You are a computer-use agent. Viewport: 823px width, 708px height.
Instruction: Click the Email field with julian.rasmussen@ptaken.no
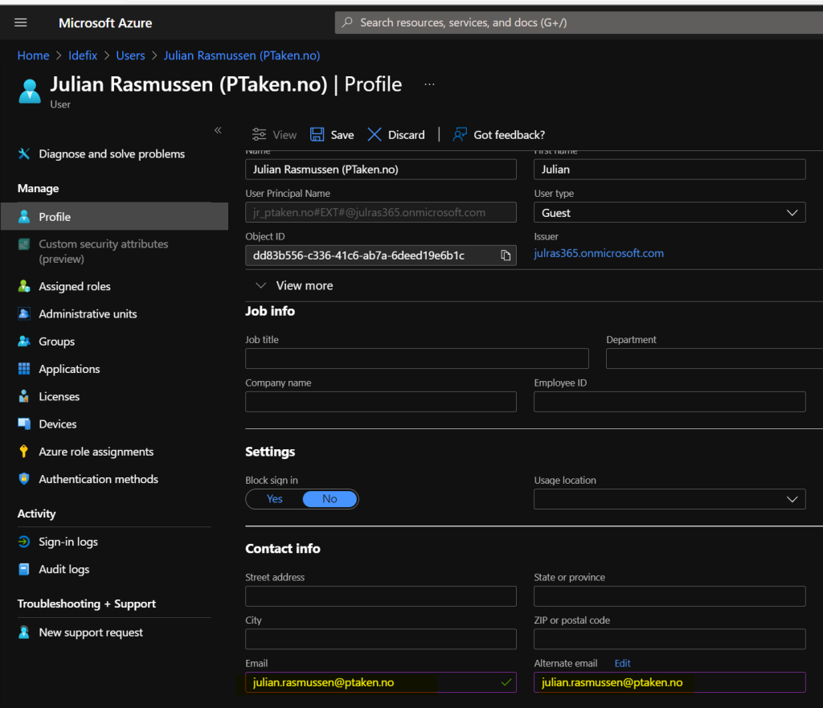coord(380,682)
